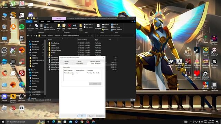Click Cut in the Clipboard group
This screenshot has width=221, height=124.
pyautogui.click(x=47, y=24)
